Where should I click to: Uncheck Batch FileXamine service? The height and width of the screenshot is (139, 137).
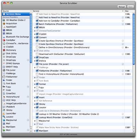[37, 24]
